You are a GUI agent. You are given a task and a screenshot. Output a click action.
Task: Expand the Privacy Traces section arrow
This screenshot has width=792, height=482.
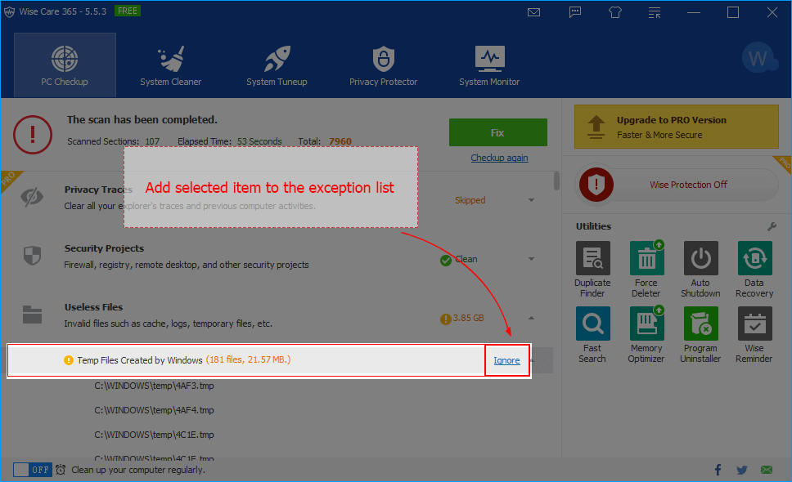(x=532, y=200)
